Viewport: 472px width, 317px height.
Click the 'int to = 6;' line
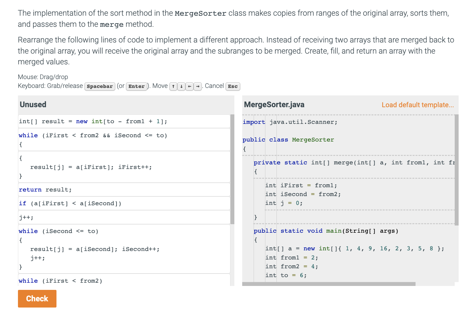pyautogui.click(x=286, y=275)
